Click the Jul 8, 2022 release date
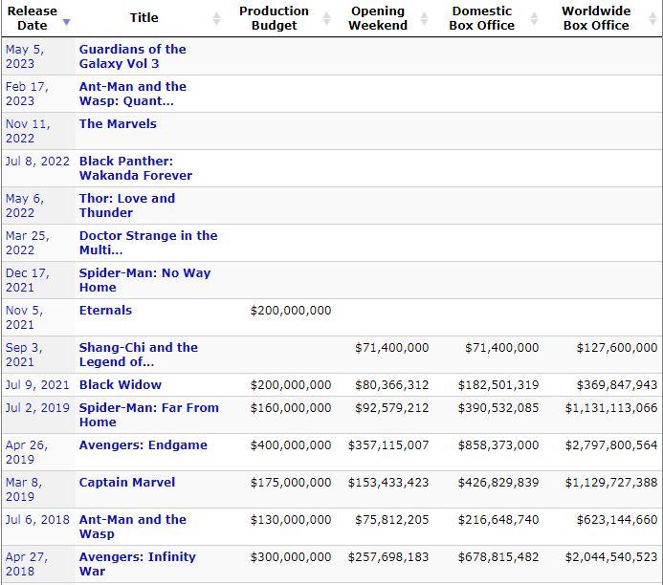Viewport: 663px width, 585px height. 37,161
